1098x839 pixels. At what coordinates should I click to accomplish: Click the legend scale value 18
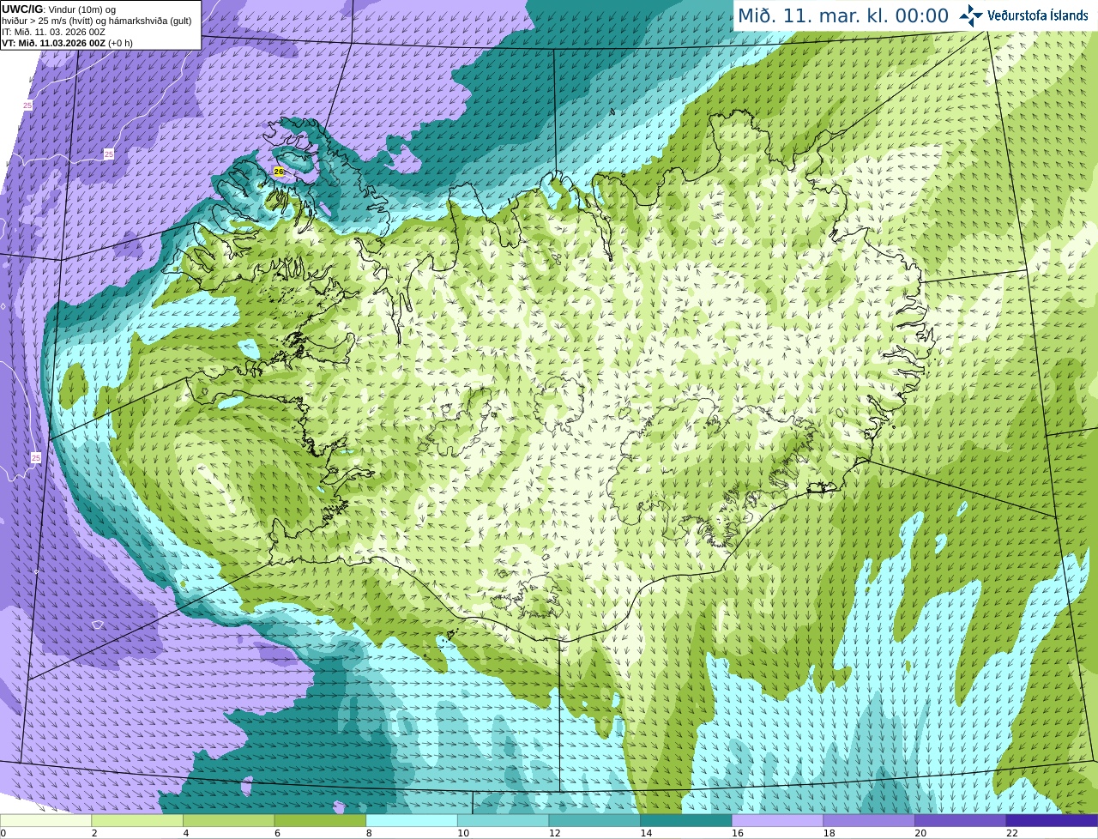829,833
